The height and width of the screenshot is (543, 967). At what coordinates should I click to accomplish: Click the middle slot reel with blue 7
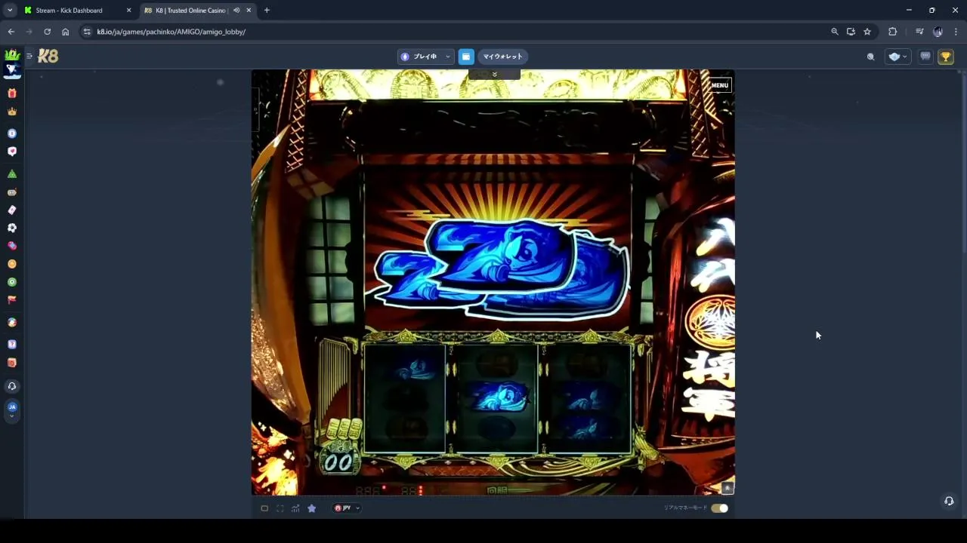tap(496, 399)
